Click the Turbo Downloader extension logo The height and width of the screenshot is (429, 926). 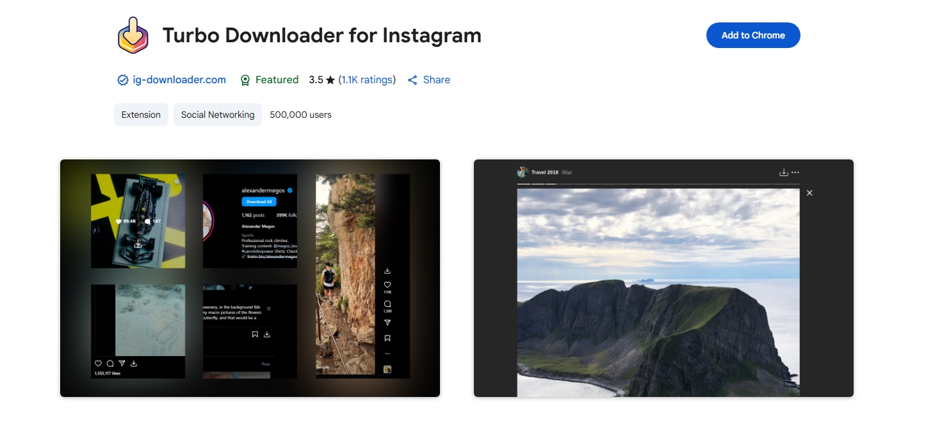click(133, 35)
